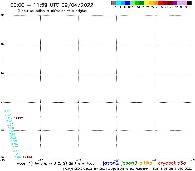Click the longitude axis label -39
The height and width of the screenshot is (171, 195).
[x=79, y=160]
